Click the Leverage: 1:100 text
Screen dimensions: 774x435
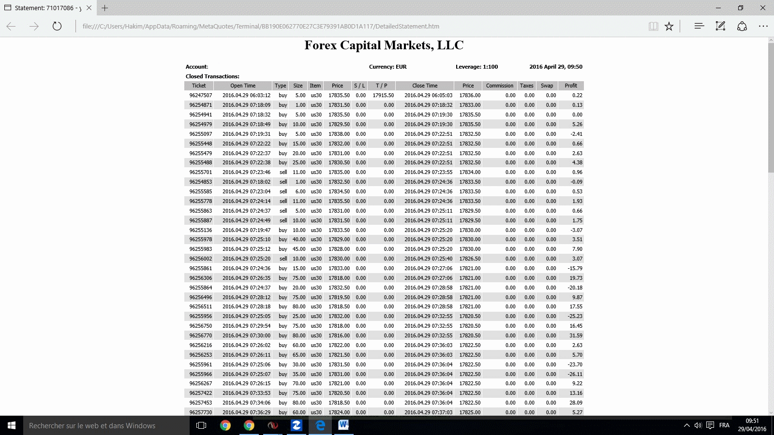pyautogui.click(x=476, y=67)
